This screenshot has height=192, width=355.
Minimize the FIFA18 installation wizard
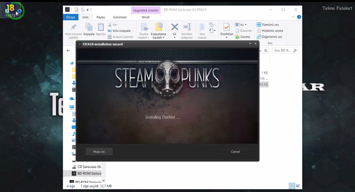pos(250,44)
